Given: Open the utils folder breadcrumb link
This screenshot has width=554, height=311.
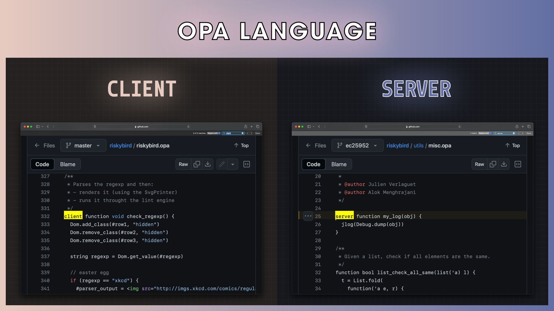Looking at the screenshot, I should (418, 145).
